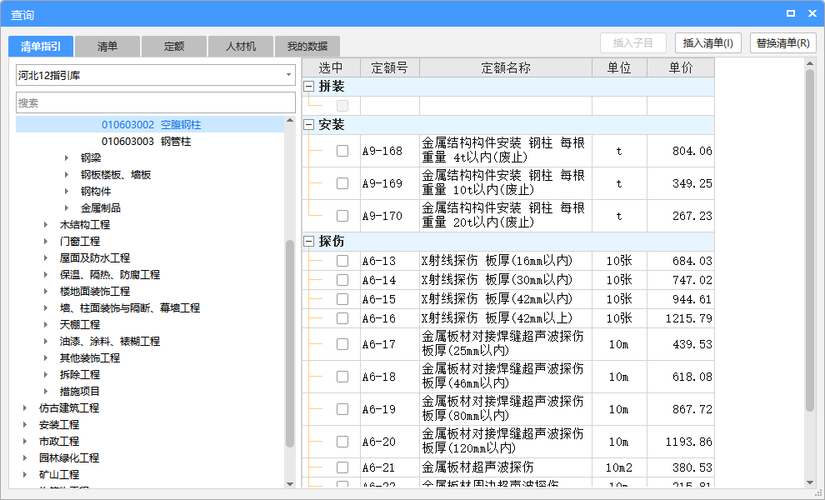Select the 市政工程 tree item
Image resolution: width=825 pixels, height=500 pixels.
click(x=59, y=441)
